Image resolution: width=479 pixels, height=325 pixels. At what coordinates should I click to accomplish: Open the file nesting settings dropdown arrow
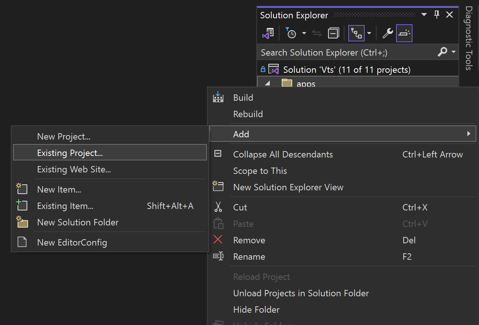369,33
